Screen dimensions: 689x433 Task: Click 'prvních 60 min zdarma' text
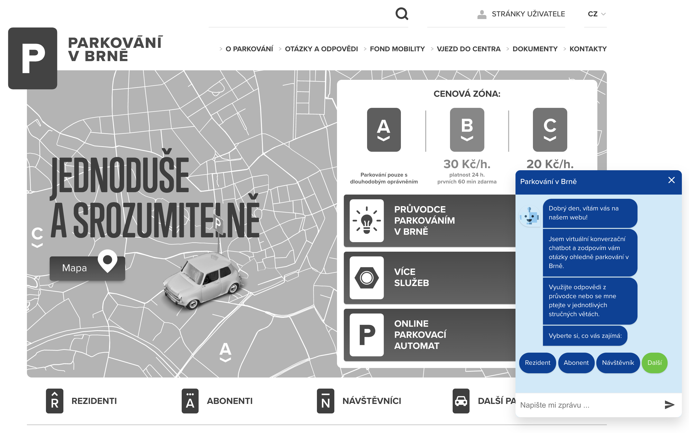tap(467, 182)
